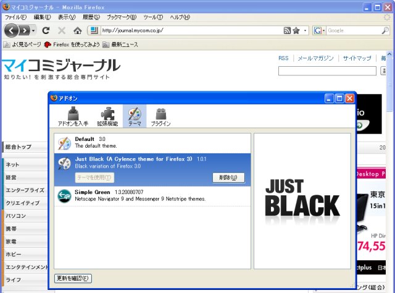Open the 履歴 menu

click(91, 17)
